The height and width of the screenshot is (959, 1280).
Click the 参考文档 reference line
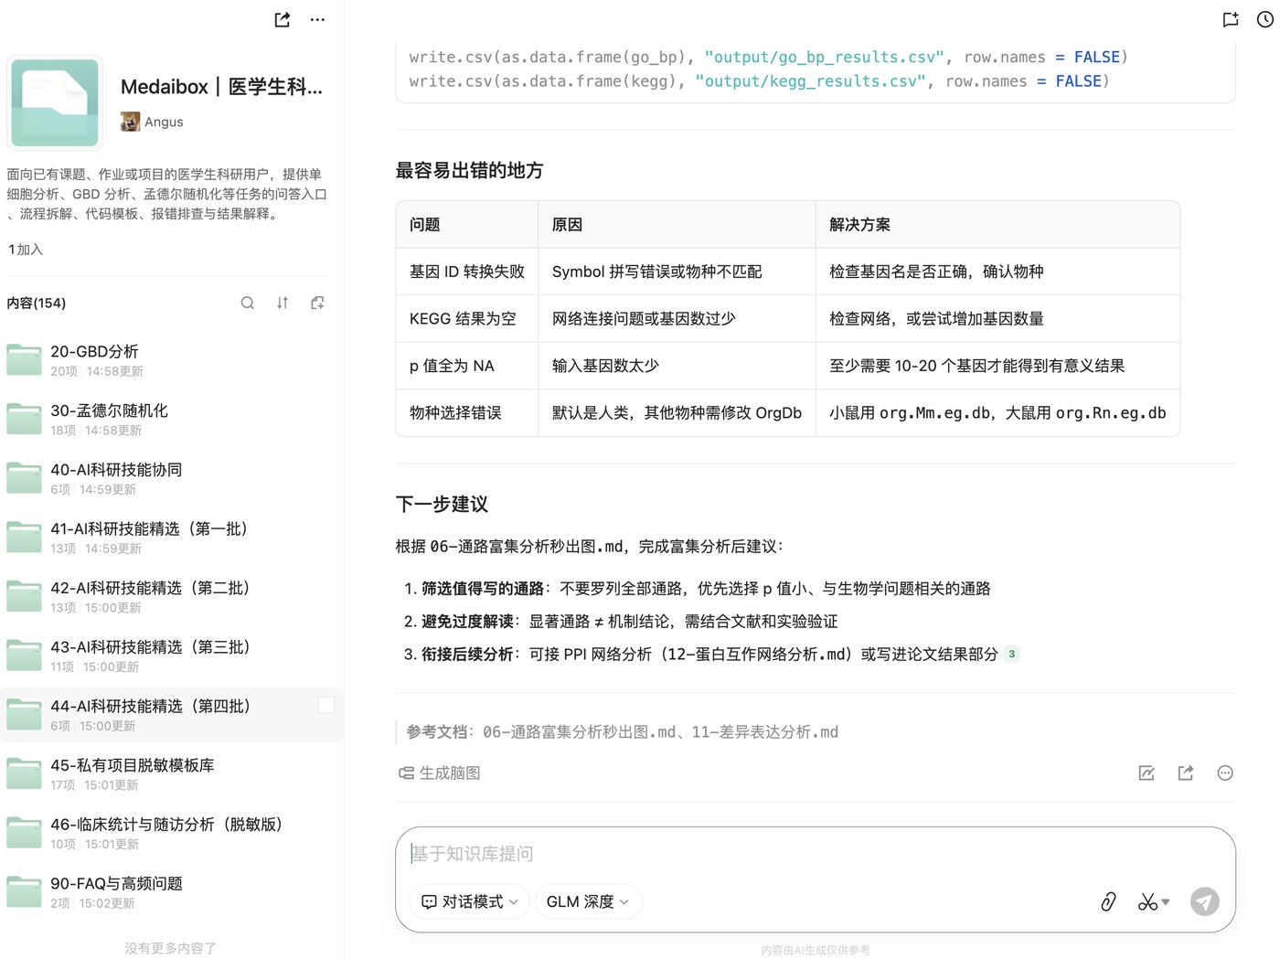622,731
